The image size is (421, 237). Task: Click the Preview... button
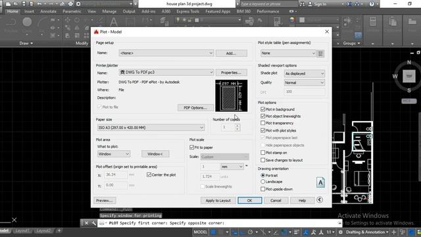click(105, 200)
